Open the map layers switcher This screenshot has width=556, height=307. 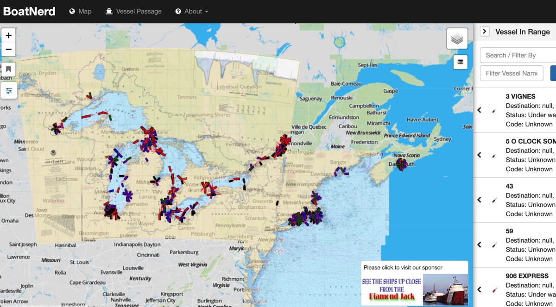click(x=457, y=39)
